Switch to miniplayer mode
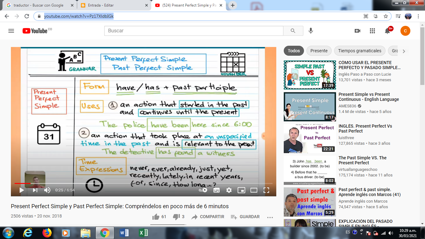The height and width of the screenshot is (239, 425). 241,190
